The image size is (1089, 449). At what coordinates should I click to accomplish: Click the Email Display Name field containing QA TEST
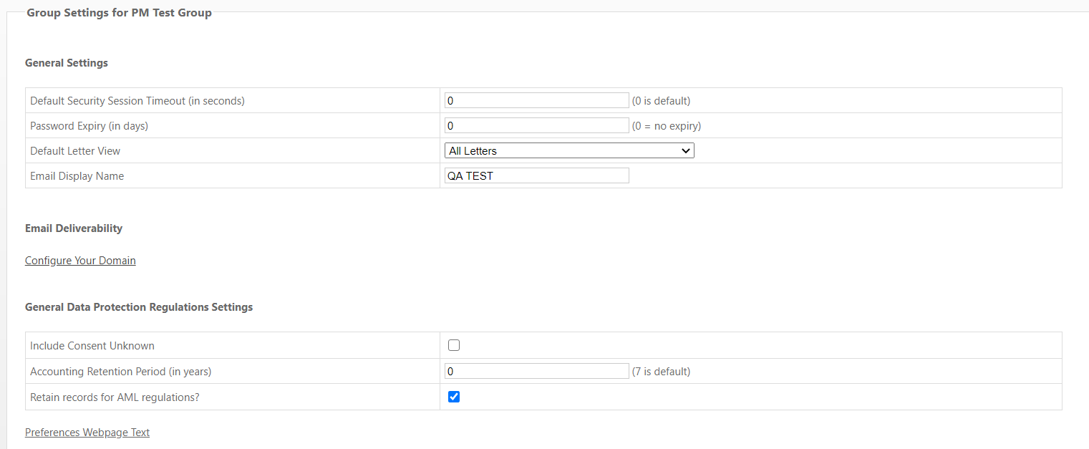tap(537, 175)
